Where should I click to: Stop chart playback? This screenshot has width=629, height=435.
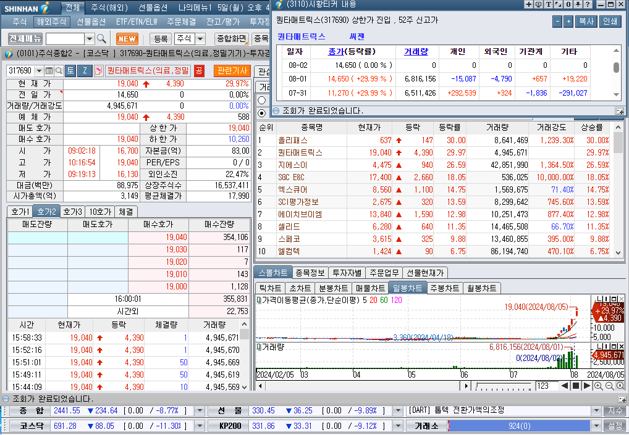pos(576,386)
